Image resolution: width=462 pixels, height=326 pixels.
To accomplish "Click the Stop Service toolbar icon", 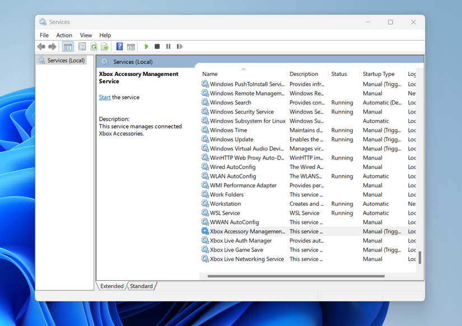I will pyautogui.click(x=157, y=46).
